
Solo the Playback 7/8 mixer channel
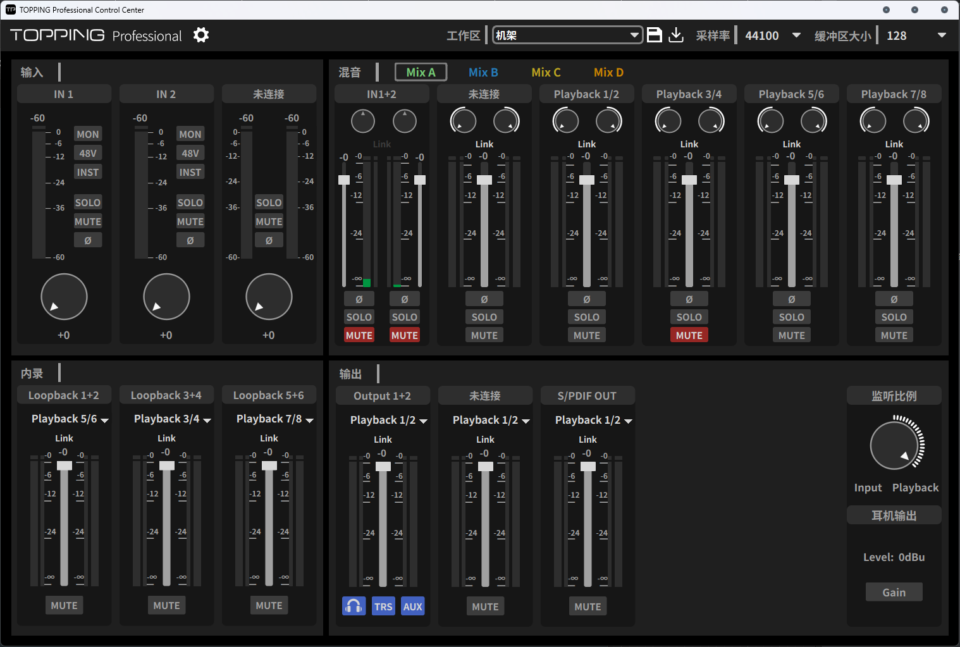coord(894,317)
